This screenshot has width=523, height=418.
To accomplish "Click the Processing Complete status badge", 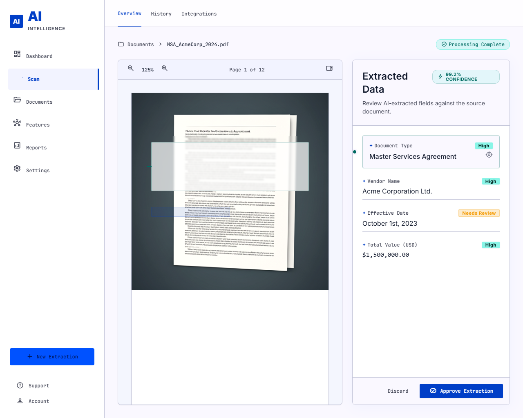I will tap(473, 44).
